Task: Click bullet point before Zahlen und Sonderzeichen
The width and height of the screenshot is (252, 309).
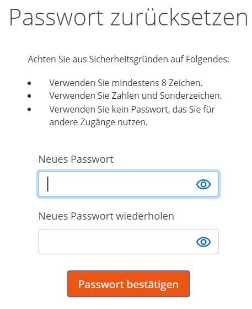Action: (x=29, y=96)
